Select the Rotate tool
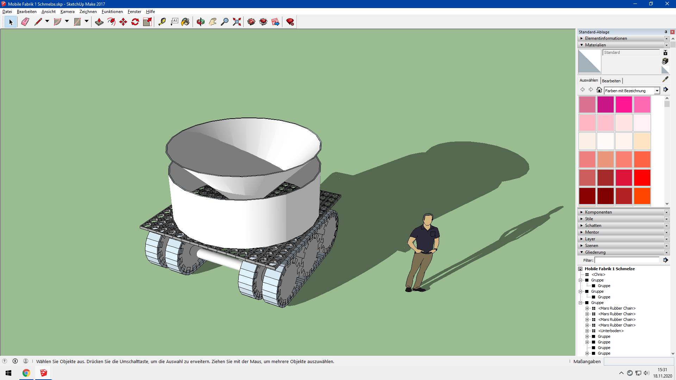The image size is (676, 380). [x=135, y=22]
